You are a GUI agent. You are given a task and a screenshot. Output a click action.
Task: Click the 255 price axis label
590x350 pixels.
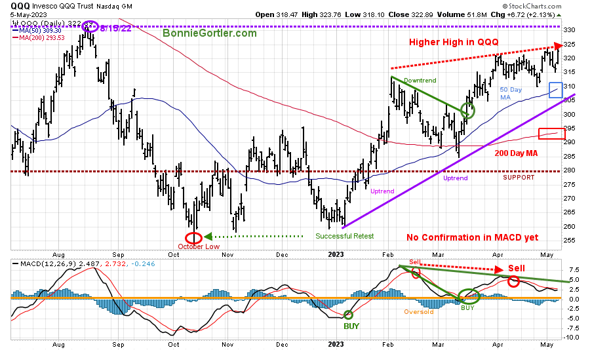(569, 240)
